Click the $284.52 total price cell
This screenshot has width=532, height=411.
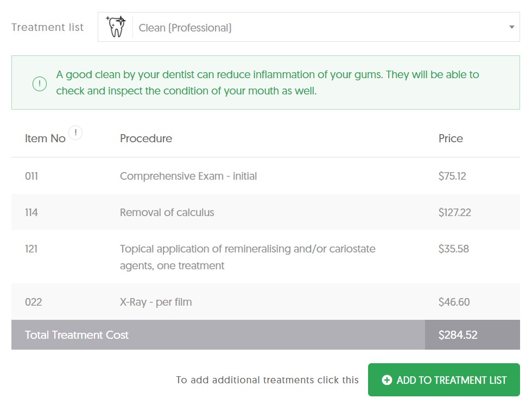(472, 334)
